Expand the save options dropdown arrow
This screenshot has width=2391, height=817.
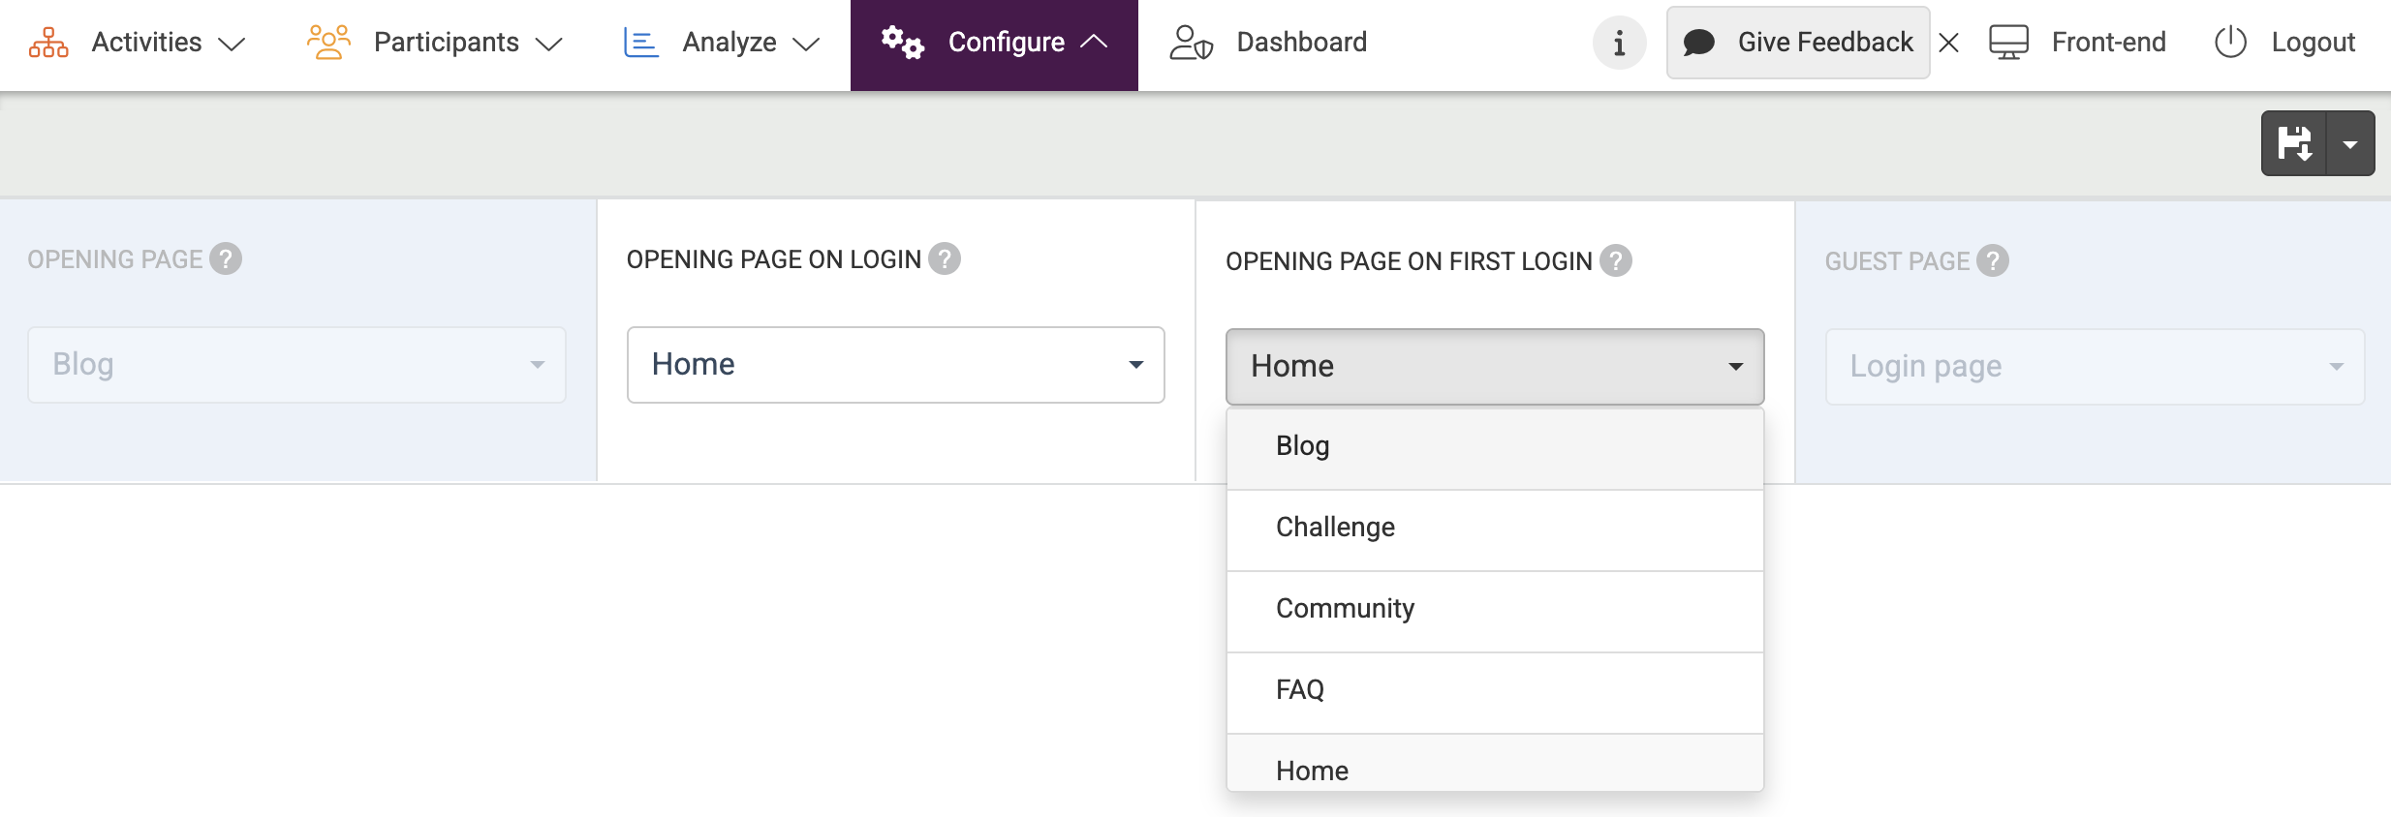tap(2350, 143)
